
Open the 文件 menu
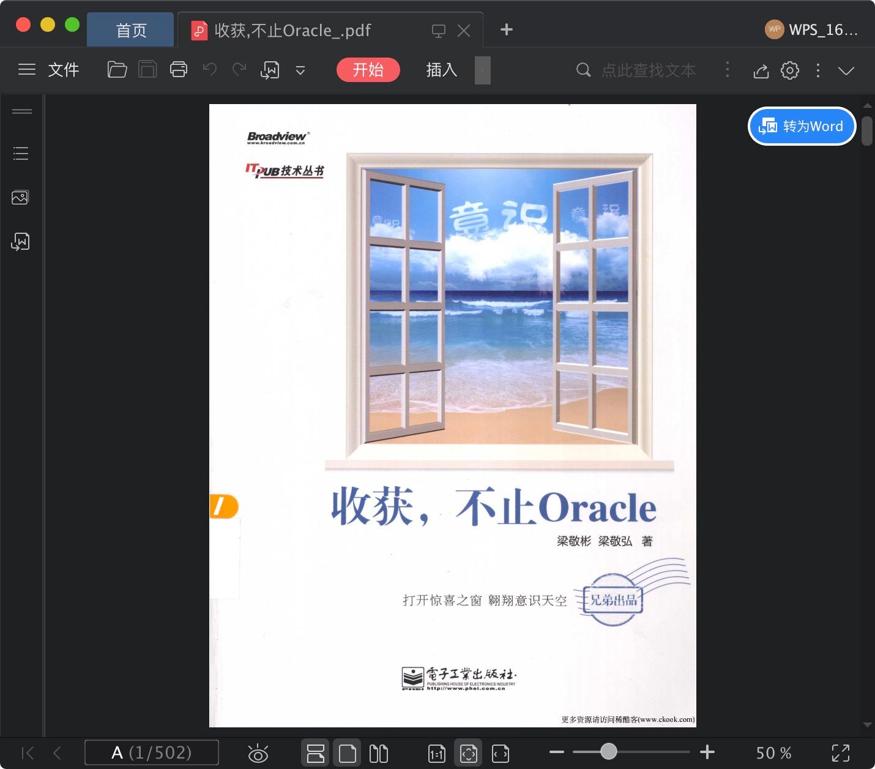coord(64,70)
